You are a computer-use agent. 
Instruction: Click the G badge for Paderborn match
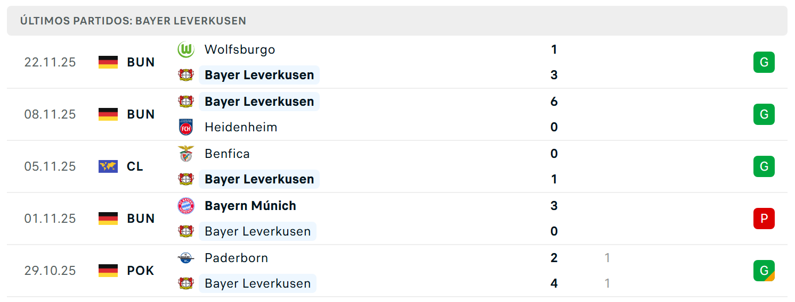(764, 271)
